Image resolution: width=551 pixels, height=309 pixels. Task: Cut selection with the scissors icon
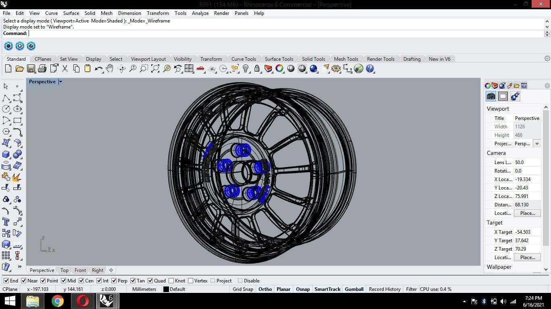coord(65,69)
